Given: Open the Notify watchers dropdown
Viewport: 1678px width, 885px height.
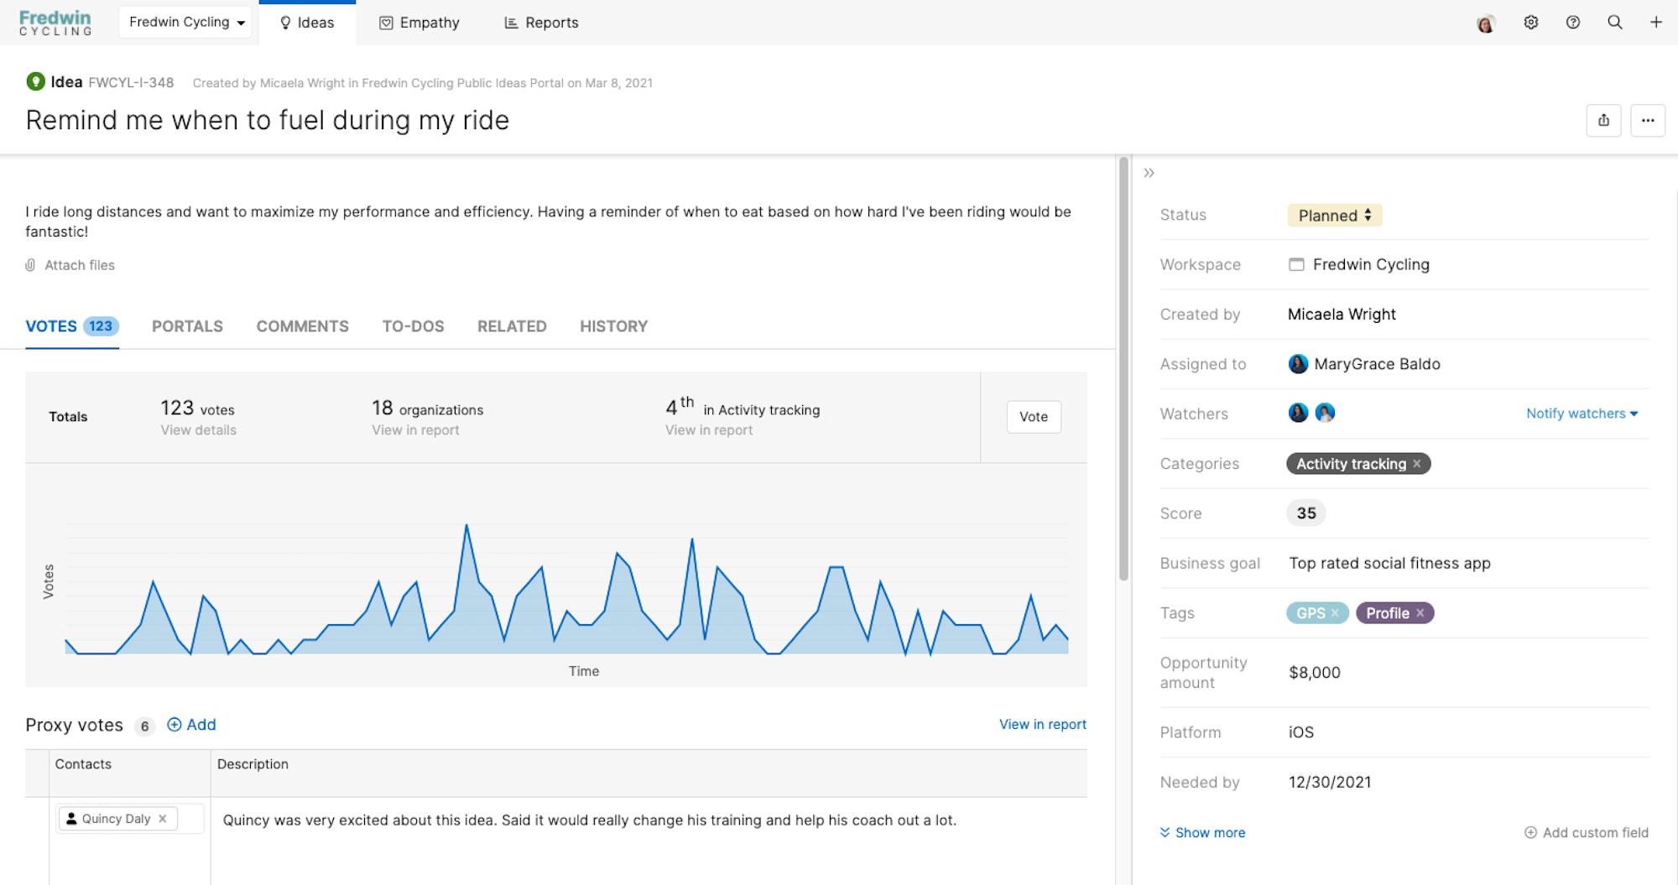Looking at the screenshot, I should tap(1582, 414).
